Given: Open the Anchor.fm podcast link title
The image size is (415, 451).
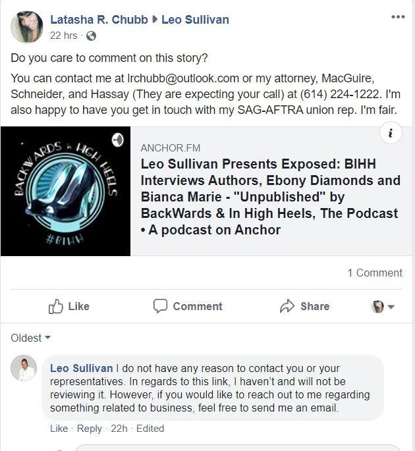Looking at the screenshot, I should 270,197.
